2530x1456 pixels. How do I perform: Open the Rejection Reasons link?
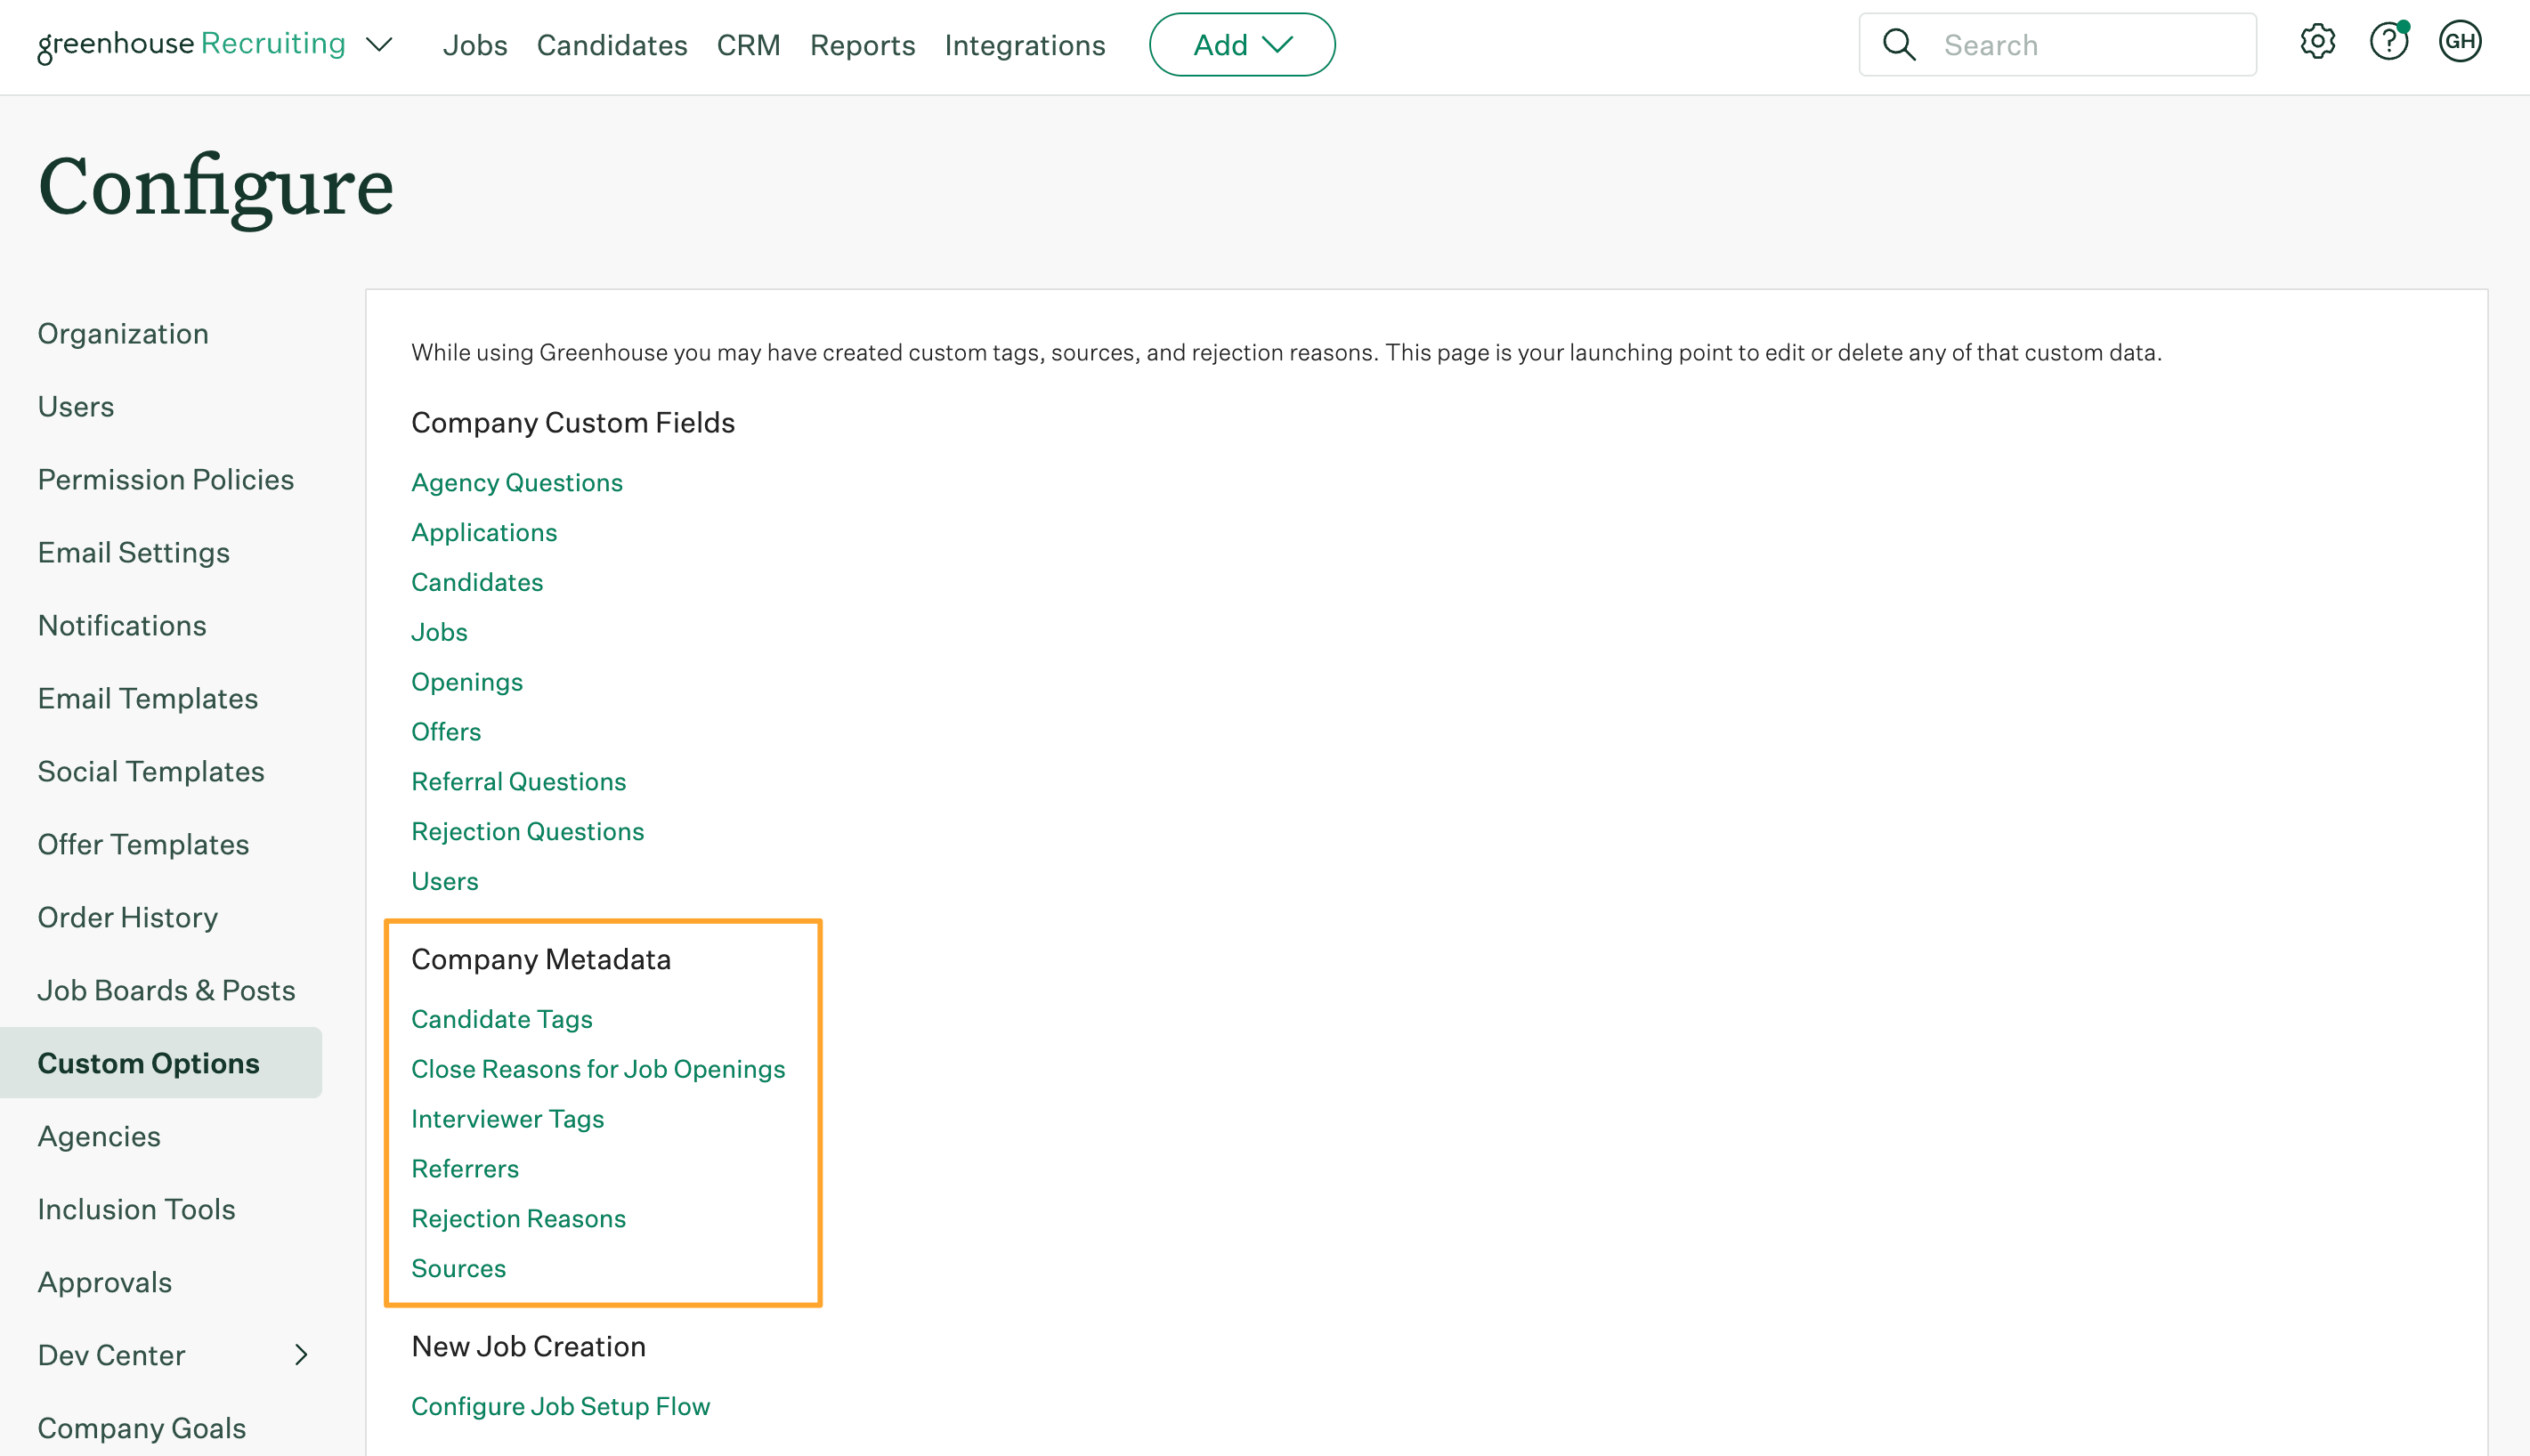pyautogui.click(x=518, y=1219)
